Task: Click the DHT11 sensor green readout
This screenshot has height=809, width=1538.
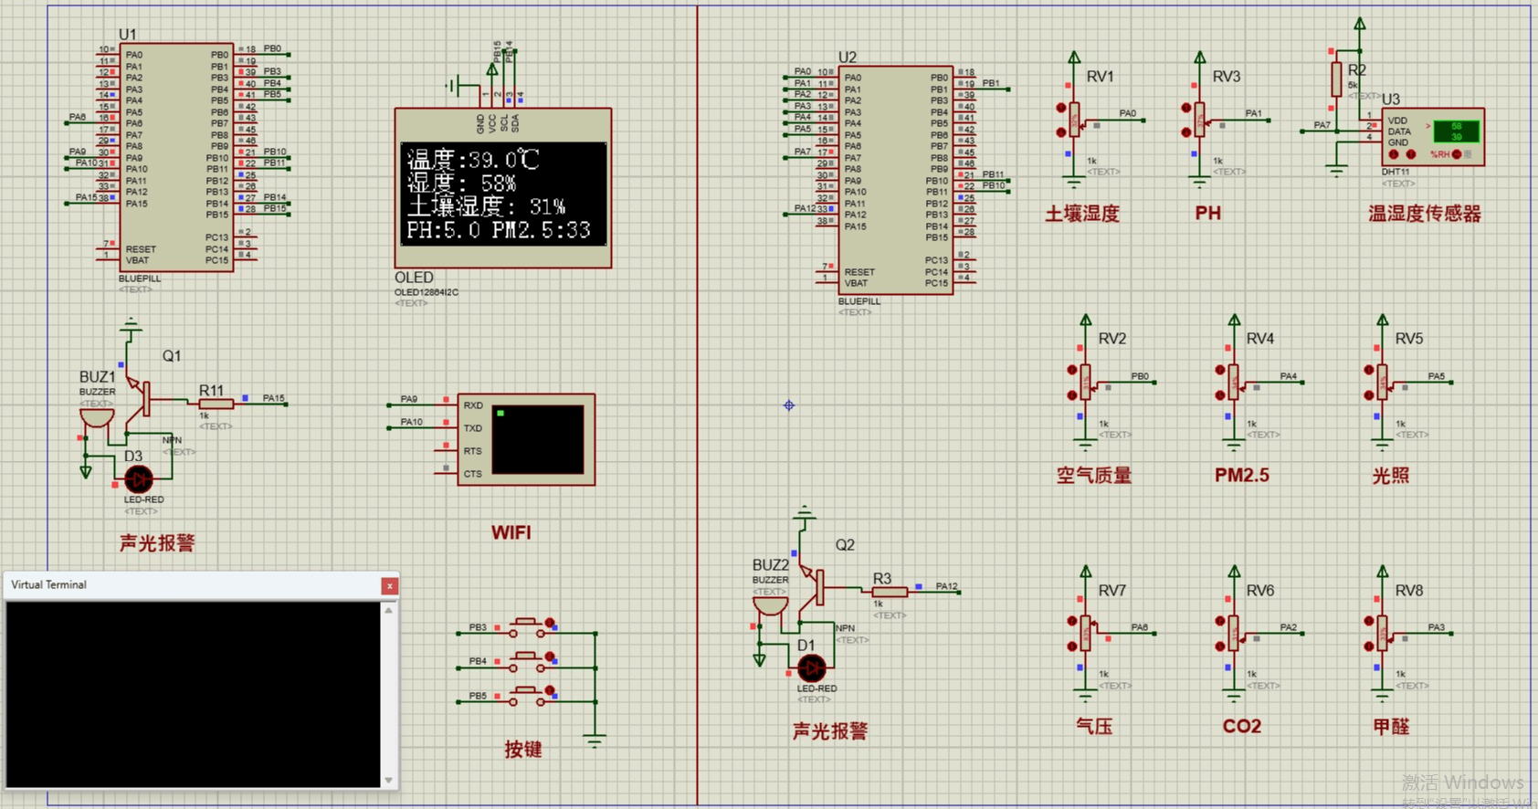Action: click(x=1456, y=131)
